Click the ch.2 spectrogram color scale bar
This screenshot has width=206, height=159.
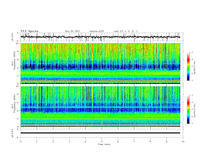188,109
